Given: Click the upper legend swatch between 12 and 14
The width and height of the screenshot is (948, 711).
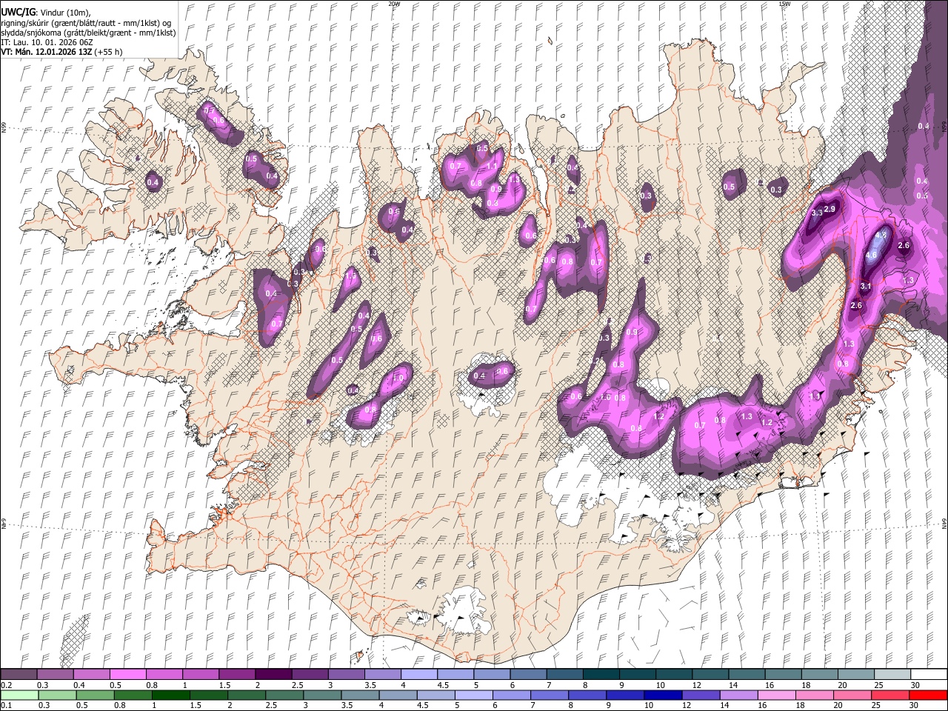Looking at the screenshot, I should (x=710, y=675).
